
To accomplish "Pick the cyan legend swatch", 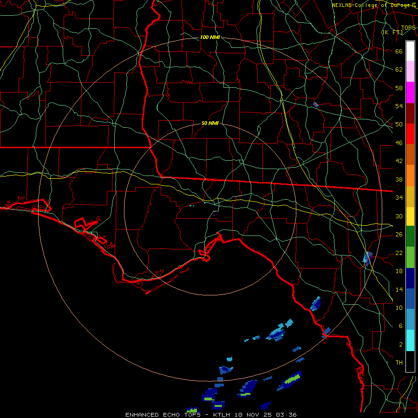I will coord(410,340).
